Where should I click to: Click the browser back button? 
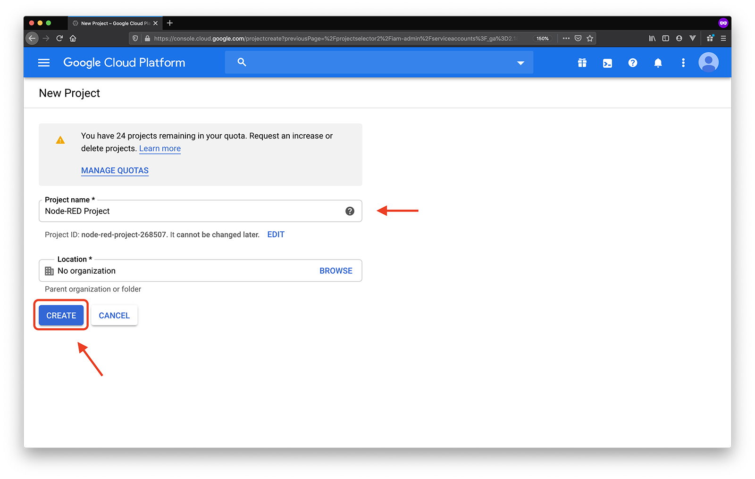(32, 39)
